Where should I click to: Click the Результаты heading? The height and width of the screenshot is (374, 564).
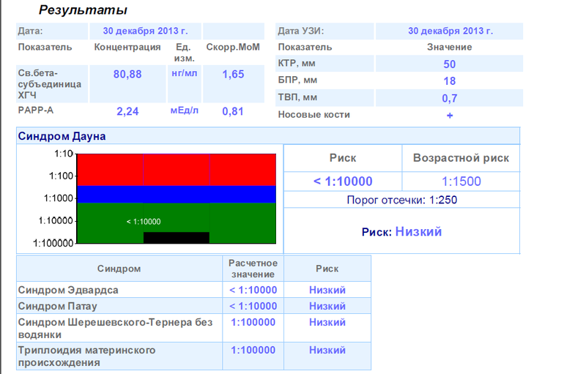tap(83, 10)
